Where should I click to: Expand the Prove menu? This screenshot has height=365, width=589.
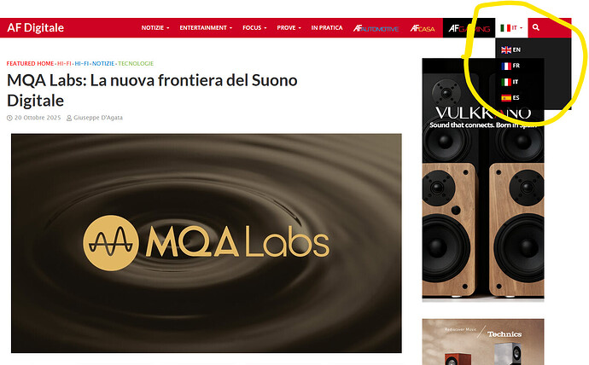pyautogui.click(x=289, y=28)
